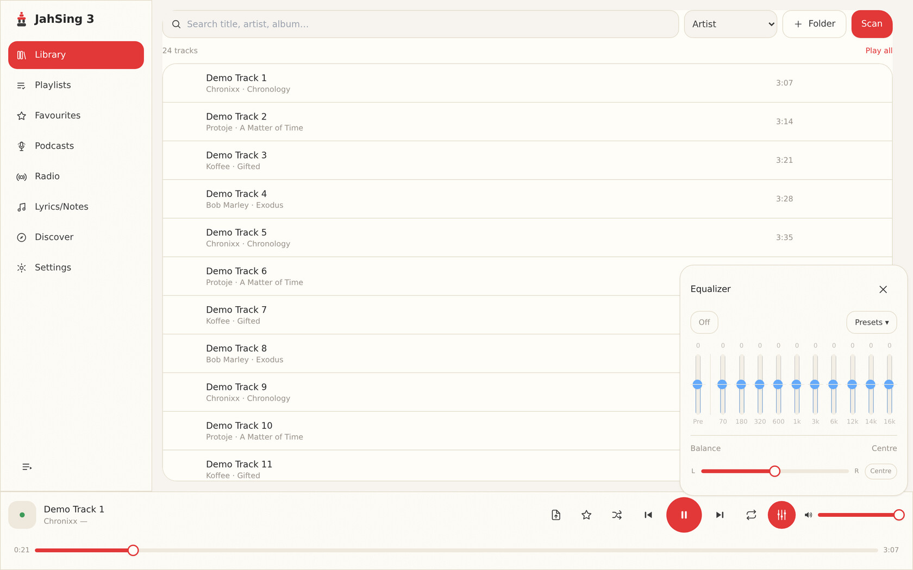
Task: Click the Play all link
Action: 879,50
